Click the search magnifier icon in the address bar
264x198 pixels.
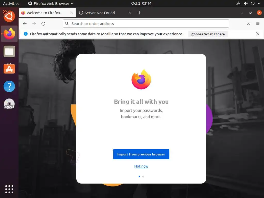(67, 23)
